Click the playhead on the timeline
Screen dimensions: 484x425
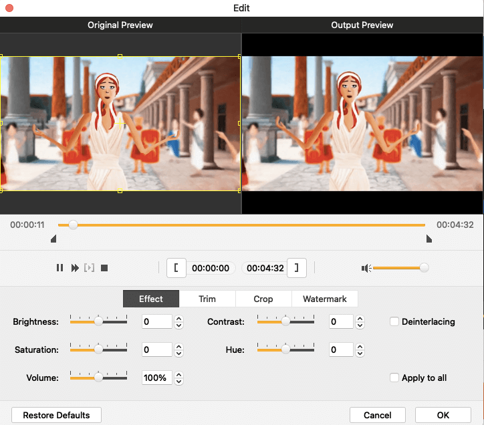point(73,225)
